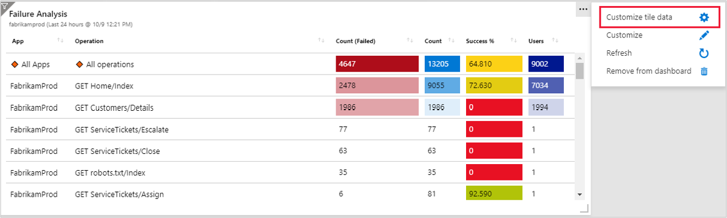Click the red 4647 failed count bar
The image size is (727, 218).
click(377, 64)
